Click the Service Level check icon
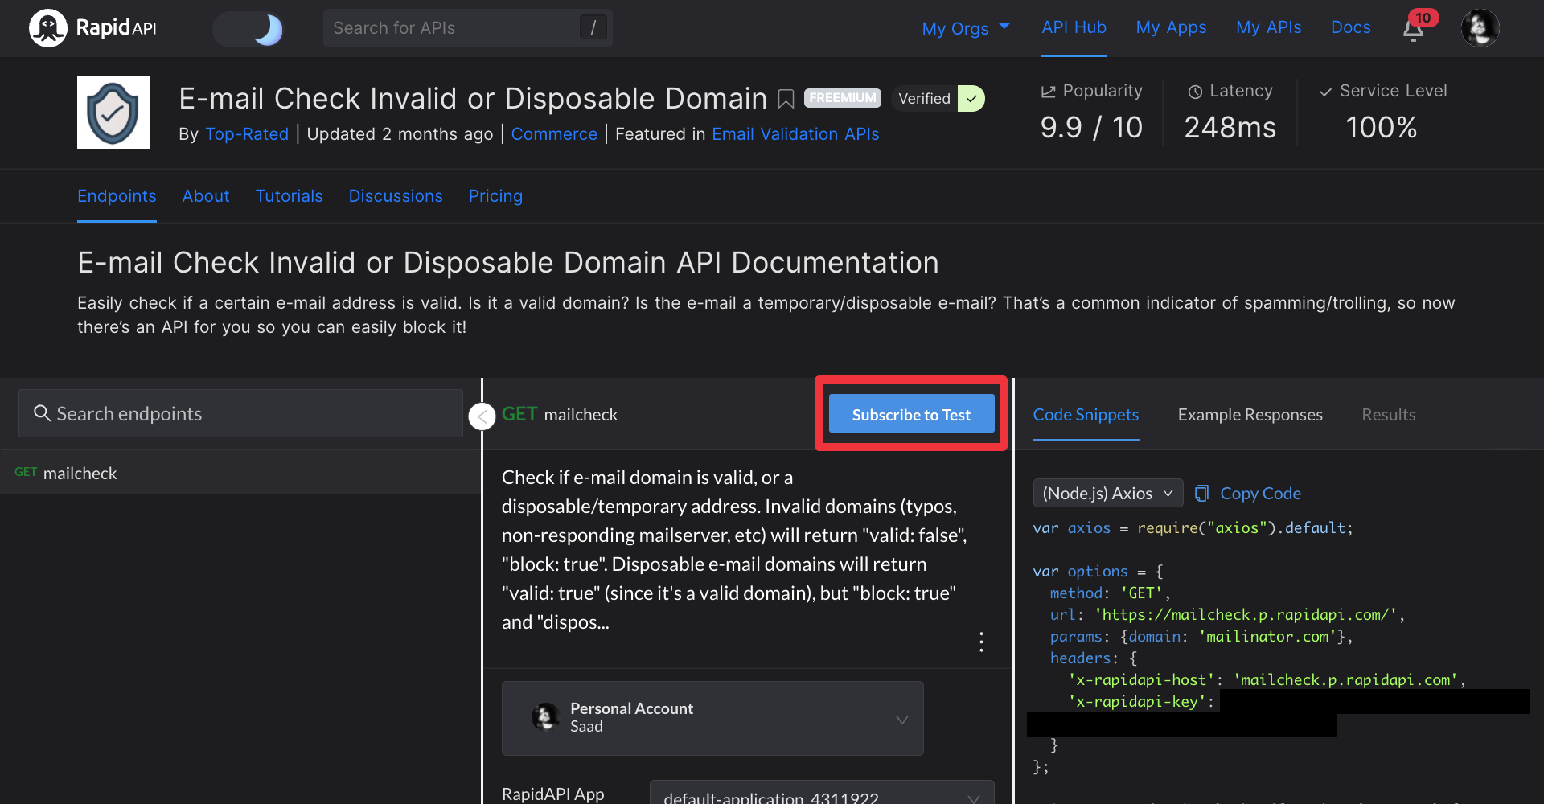The height and width of the screenshot is (804, 1544). click(1325, 92)
